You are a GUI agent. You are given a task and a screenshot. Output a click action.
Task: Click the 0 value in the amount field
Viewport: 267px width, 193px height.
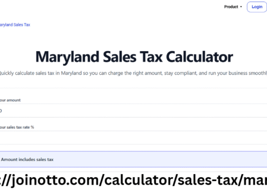coord(1,111)
